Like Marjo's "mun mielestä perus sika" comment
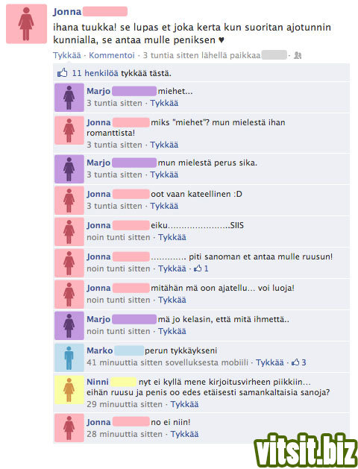 [x=164, y=174]
